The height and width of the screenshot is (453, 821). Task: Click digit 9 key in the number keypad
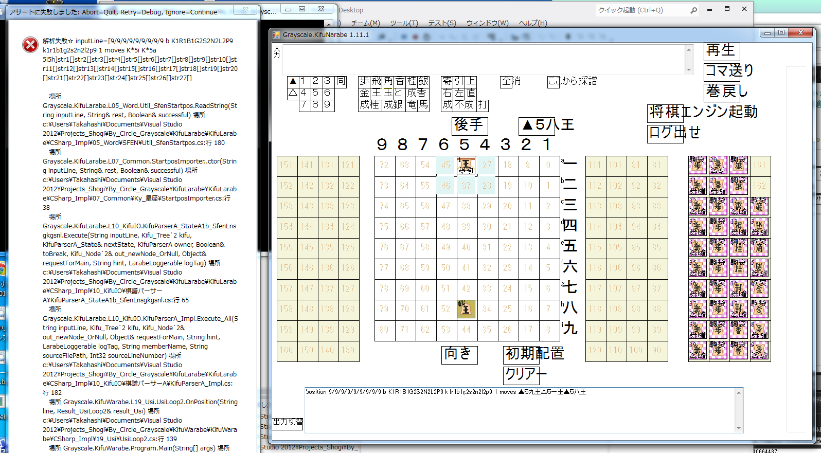tap(329, 105)
